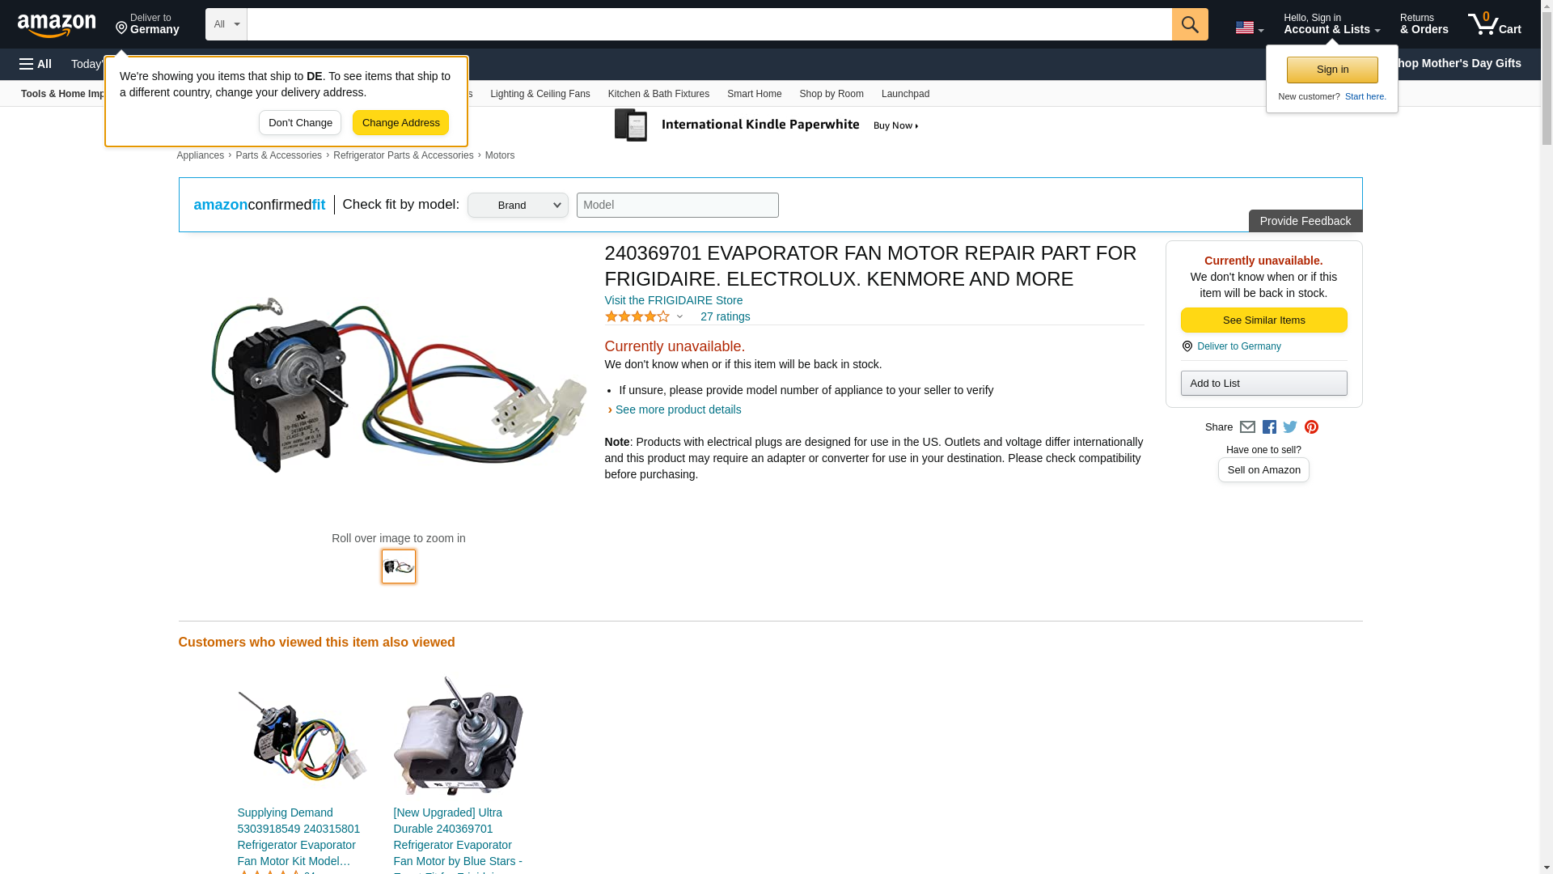Share product on Facebook icon
This screenshot has height=874, width=1553.
[x=1269, y=427]
